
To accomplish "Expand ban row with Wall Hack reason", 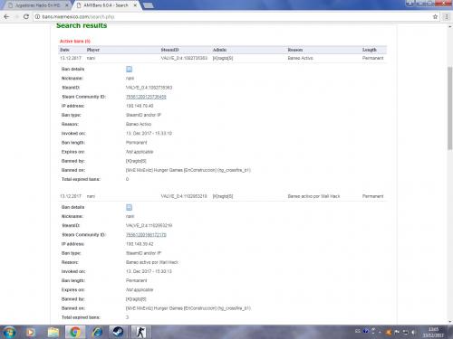I will click(x=222, y=196).
